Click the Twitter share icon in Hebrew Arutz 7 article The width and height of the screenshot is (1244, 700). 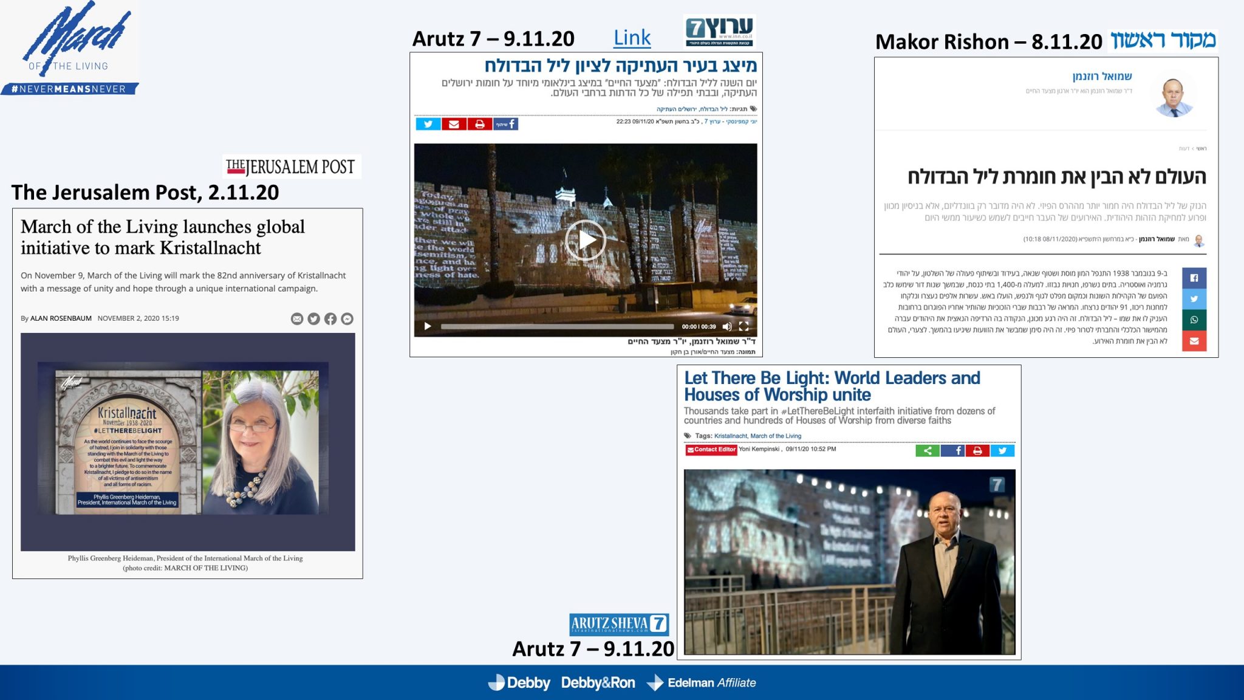click(428, 124)
